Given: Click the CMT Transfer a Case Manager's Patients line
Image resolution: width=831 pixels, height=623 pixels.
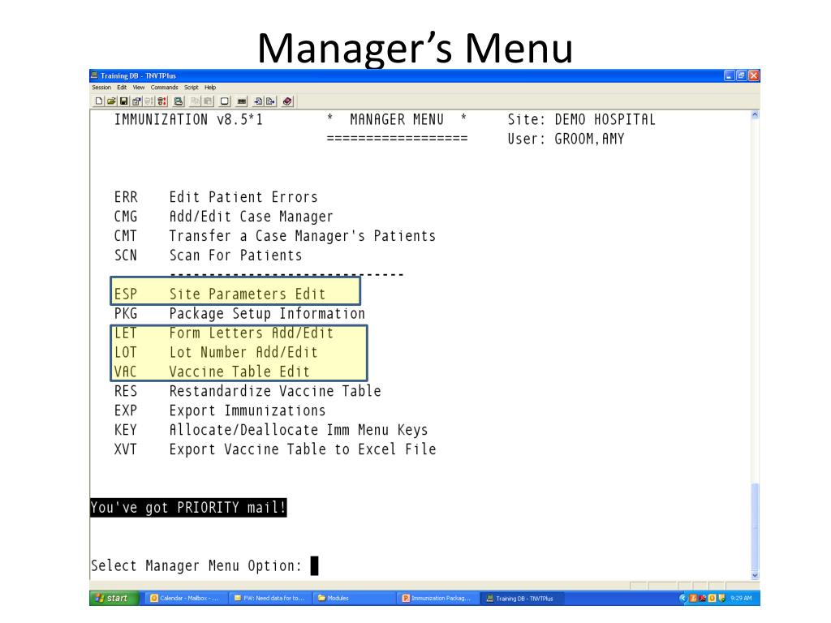Looking at the screenshot, I should click(274, 236).
